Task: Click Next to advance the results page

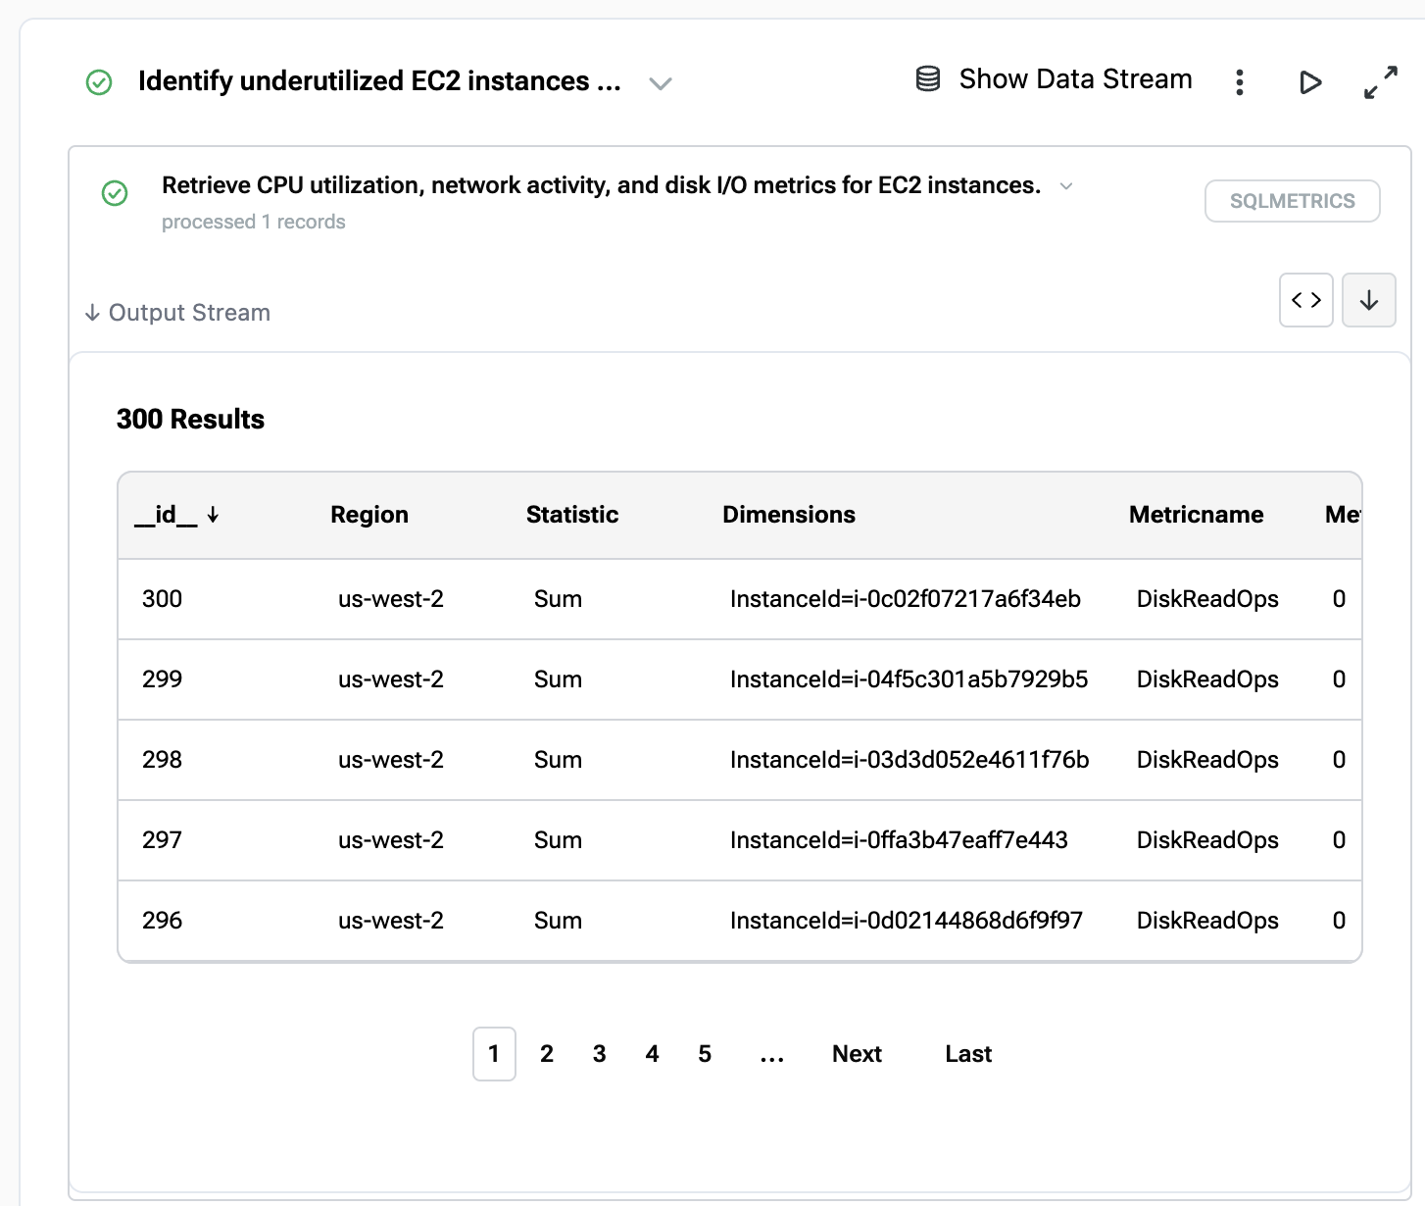Action: point(857,1054)
